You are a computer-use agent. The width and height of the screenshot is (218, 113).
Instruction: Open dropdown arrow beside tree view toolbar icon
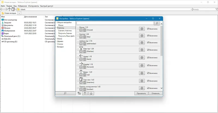click(16, 9)
